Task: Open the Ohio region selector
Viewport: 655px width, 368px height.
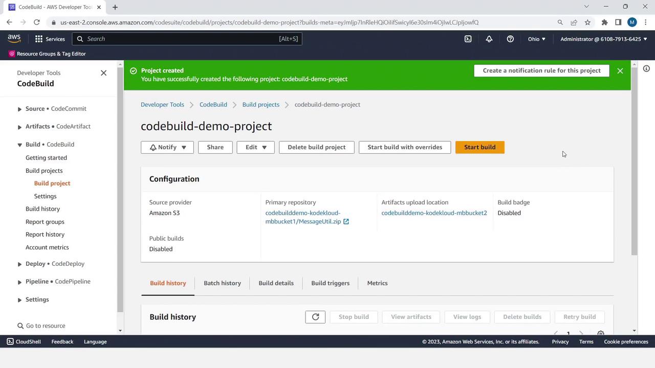Action: click(x=537, y=39)
